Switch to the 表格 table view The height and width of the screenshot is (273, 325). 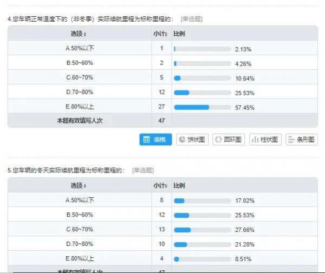point(155,140)
